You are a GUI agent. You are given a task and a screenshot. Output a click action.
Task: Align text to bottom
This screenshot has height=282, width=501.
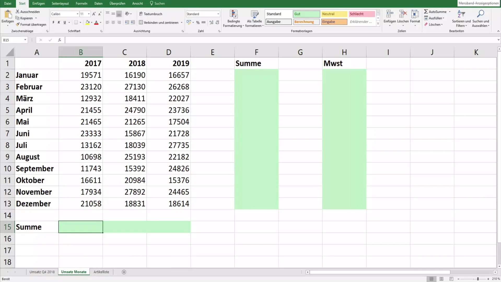pos(119,14)
